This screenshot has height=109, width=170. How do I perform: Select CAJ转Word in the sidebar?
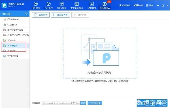click(15, 20)
